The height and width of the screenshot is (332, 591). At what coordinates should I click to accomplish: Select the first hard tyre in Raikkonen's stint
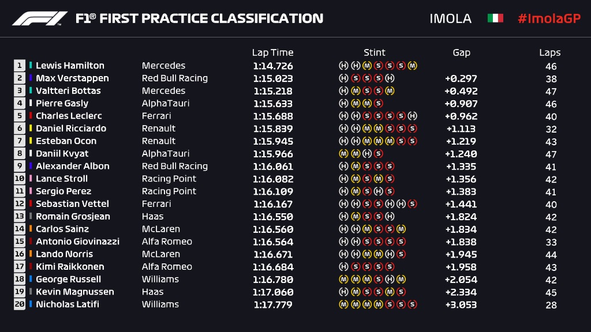[343, 267]
